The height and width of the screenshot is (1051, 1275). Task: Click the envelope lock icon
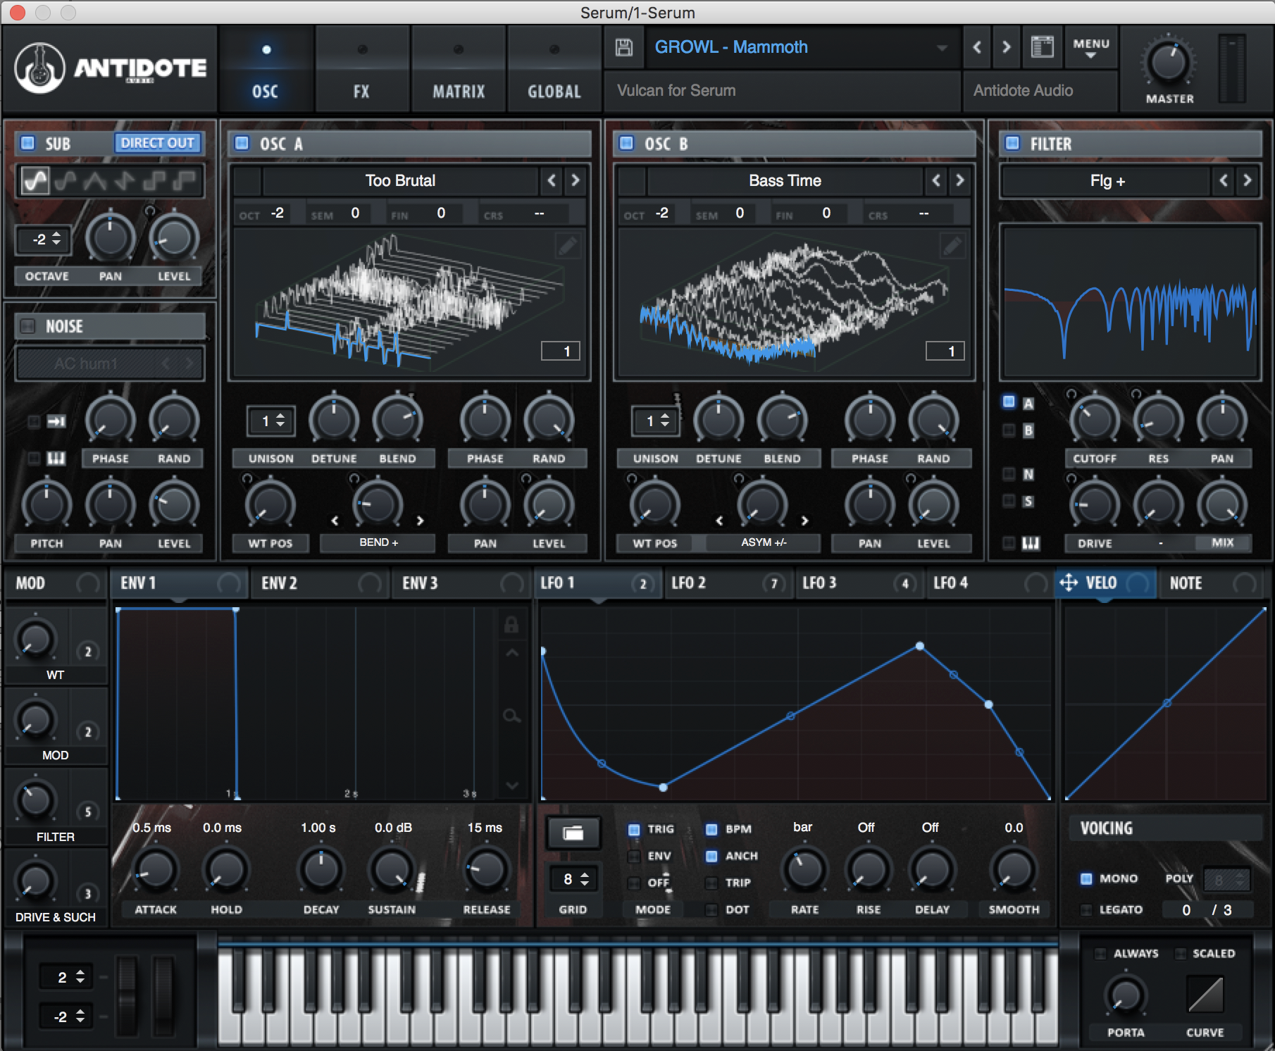[511, 625]
